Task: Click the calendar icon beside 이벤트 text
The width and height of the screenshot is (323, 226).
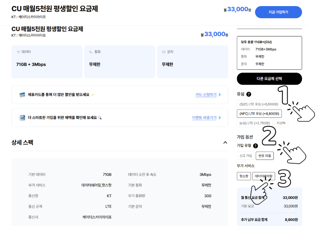Action: pos(22,118)
